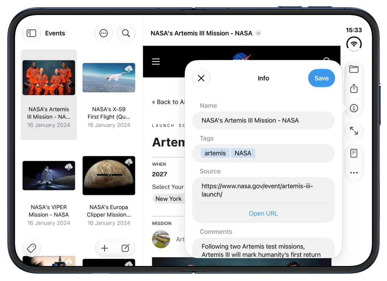Open the NASA page hamburger menu
The image size is (387, 281).
pyautogui.click(x=156, y=62)
